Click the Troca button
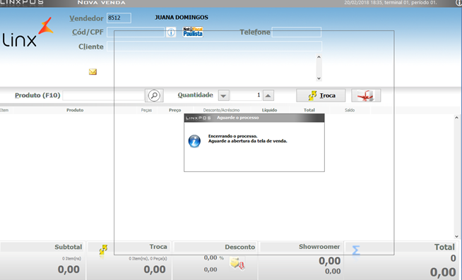 (x=321, y=96)
